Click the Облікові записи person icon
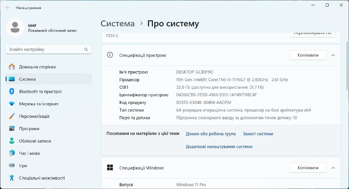The width and height of the screenshot is (349, 189). point(12,141)
